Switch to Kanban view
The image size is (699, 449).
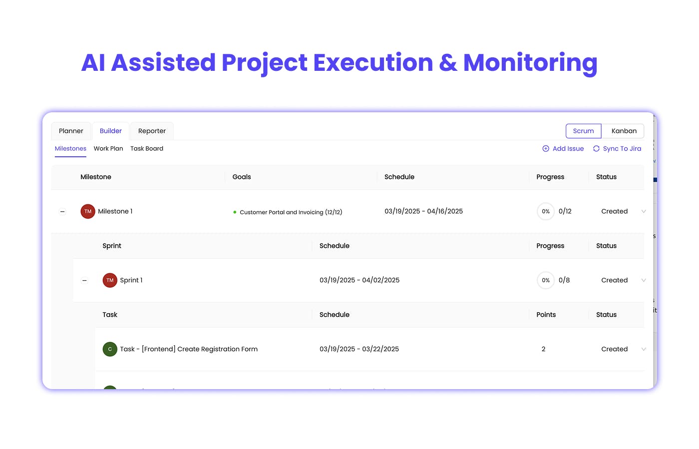(x=624, y=131)
